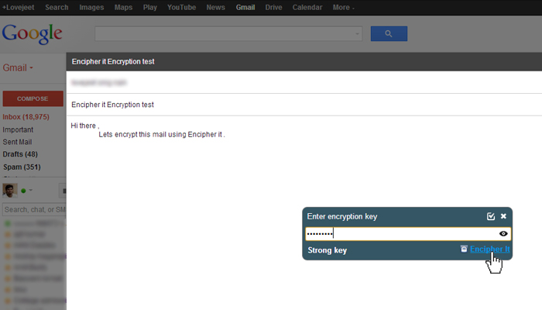Click the blue search magnifier button
This screenshot has width=542, height=310.
click(x=389, y=33)
